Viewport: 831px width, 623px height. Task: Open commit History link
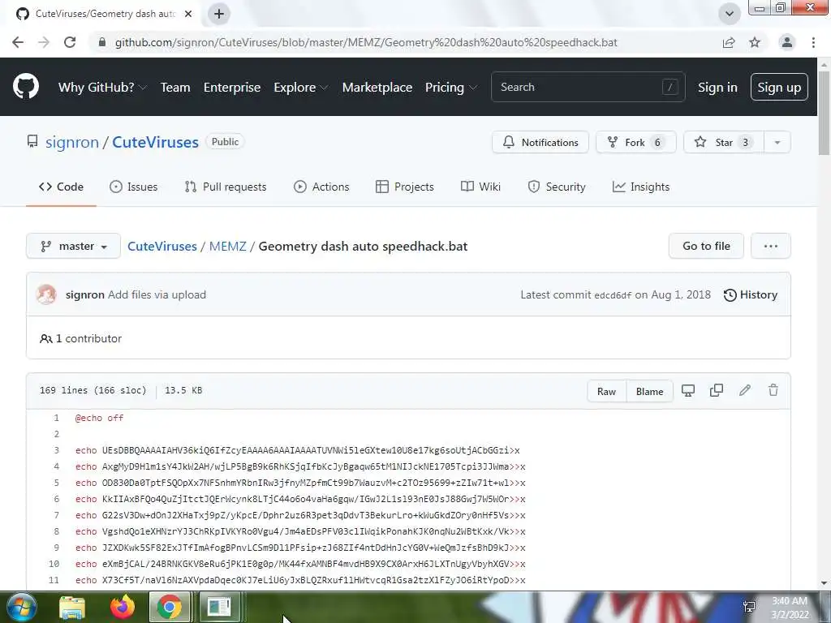pos(751,295)
